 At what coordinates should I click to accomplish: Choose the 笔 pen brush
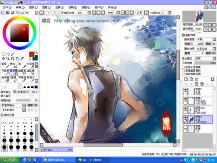(x=22, y=65)
